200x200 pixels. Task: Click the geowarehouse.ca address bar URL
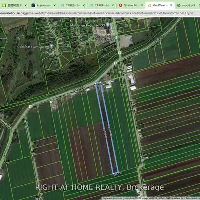98,13
